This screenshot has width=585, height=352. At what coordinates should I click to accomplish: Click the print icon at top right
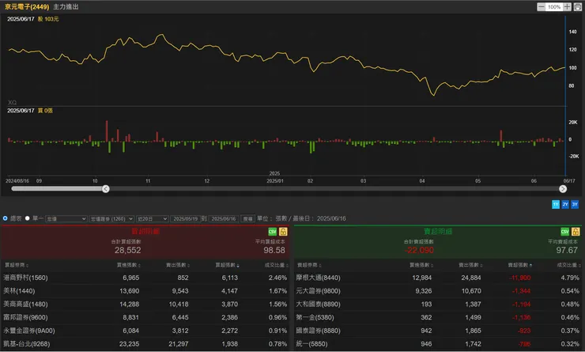(x=577, y=6)
